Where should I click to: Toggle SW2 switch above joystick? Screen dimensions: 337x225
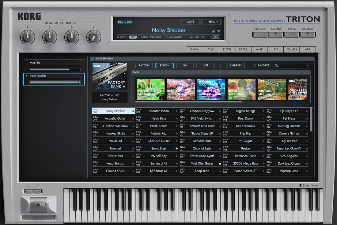coord(37,191)
